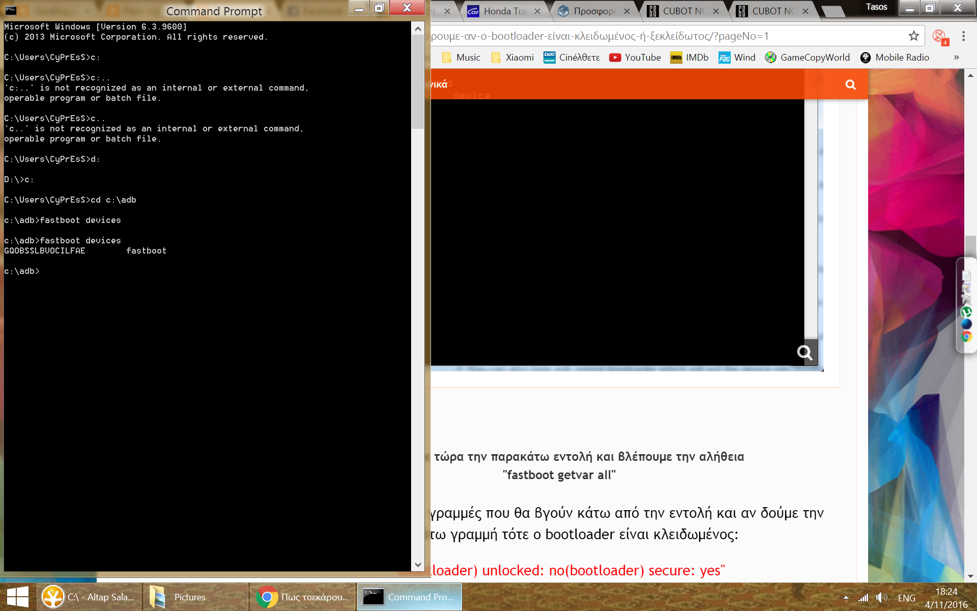The width and height of the screenshot is (977, 611).
Task: Open network signal tray icon
Action: click(x=863, y=597)
